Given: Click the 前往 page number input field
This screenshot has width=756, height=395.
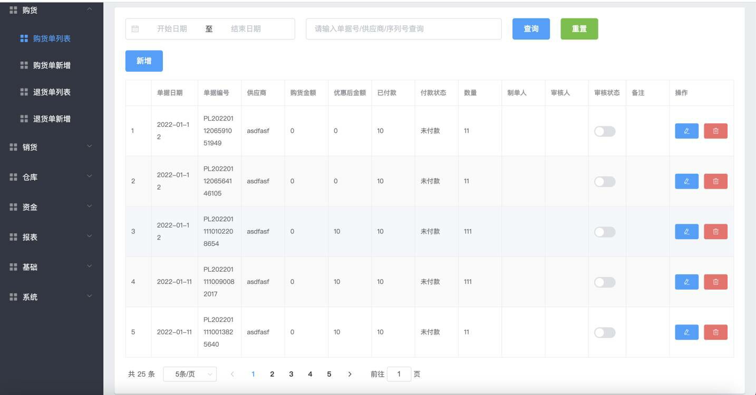Looking at the screenshot, I should pyautogui.click(x=399, y=374).
